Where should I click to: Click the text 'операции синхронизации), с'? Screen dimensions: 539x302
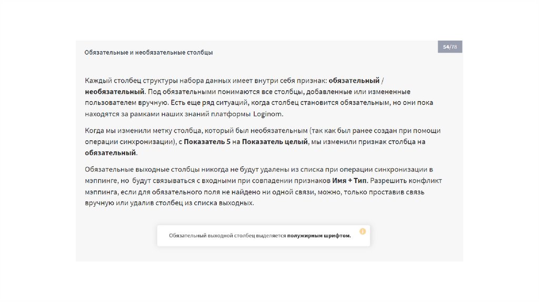click(133, 142)
